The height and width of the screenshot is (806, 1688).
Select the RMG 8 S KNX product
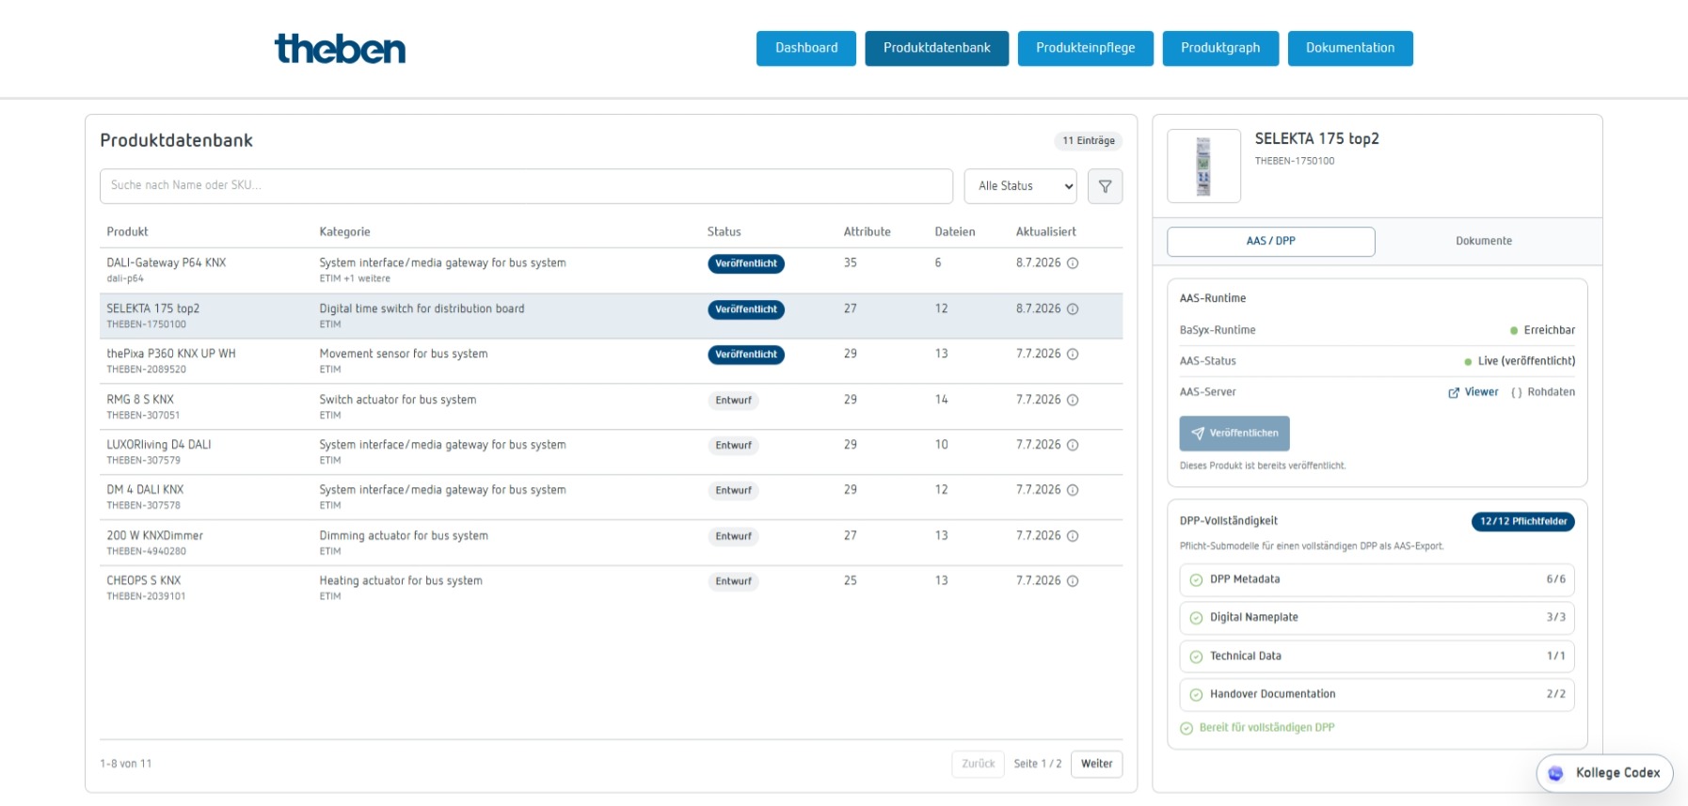tap(612, 406)
